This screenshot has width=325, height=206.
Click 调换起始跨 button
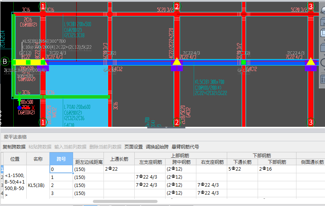pos(157,147)
